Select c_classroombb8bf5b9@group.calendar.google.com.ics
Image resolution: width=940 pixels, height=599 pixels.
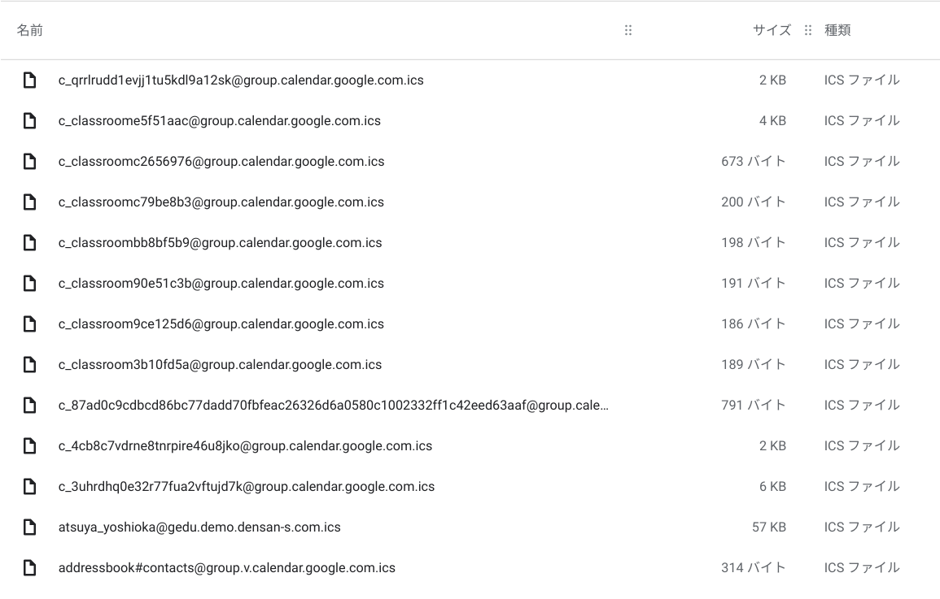tap(220, 243)
